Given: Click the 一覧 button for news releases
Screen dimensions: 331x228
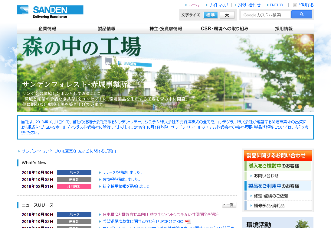Looking at the screenshot, I should [229, 205].
